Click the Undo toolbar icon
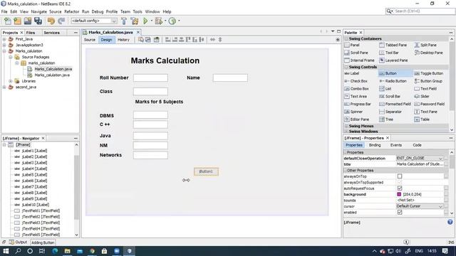Screen dimensions: 456x256 [x=51, y=21]
